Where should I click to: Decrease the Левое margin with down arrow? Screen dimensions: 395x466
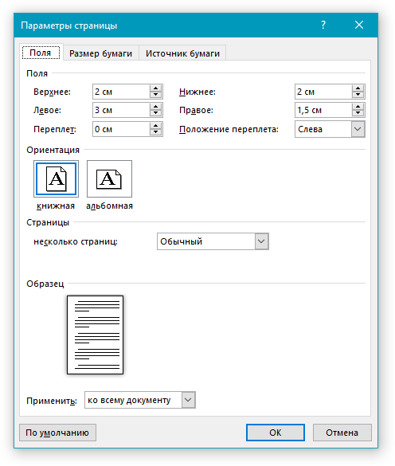156,114
